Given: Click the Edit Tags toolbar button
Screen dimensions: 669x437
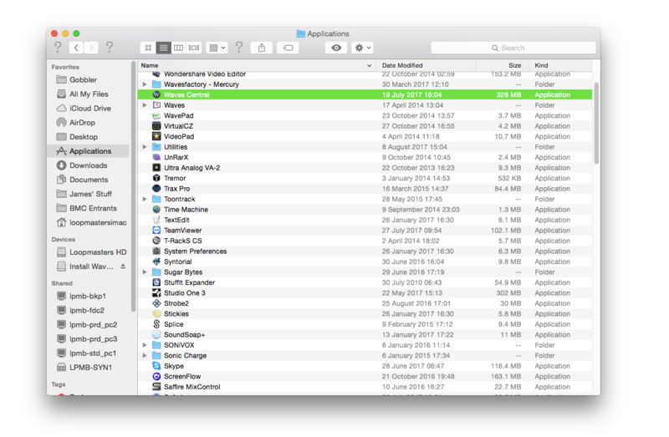Looking at the screenshot, I should click(x=289, y=48).
